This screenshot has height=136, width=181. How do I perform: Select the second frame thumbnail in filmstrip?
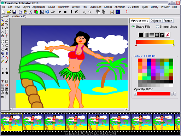click(x=33, y=122)
